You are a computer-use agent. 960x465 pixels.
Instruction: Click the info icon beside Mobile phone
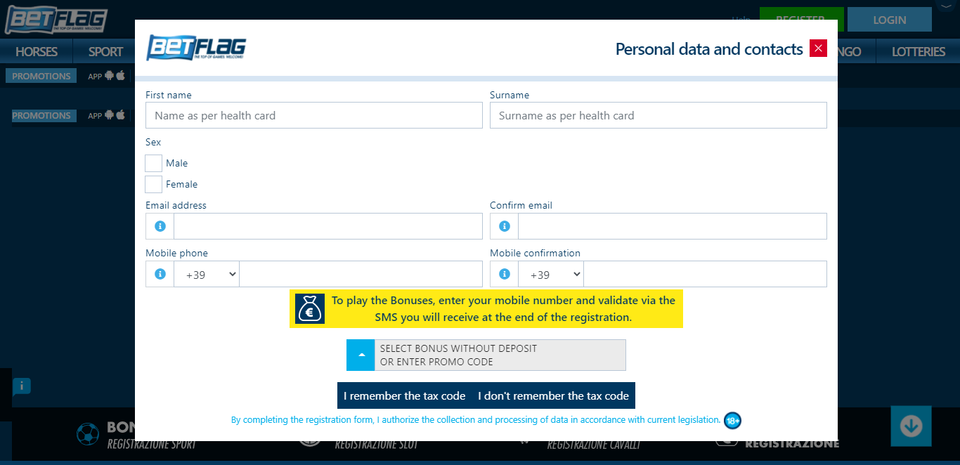point(160,274)
